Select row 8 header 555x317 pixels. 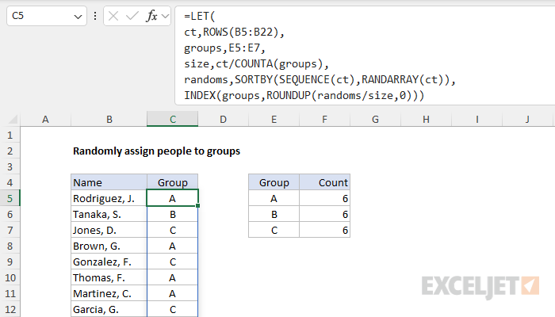click(10, 246)
